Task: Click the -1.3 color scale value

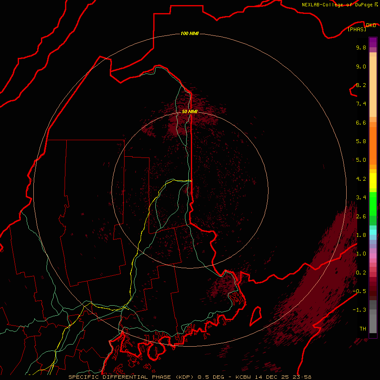Action: [359, 310]
